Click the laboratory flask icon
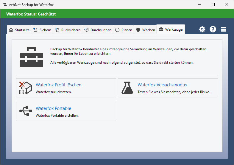The image size is (234, 165). click(x=127, y=88)
